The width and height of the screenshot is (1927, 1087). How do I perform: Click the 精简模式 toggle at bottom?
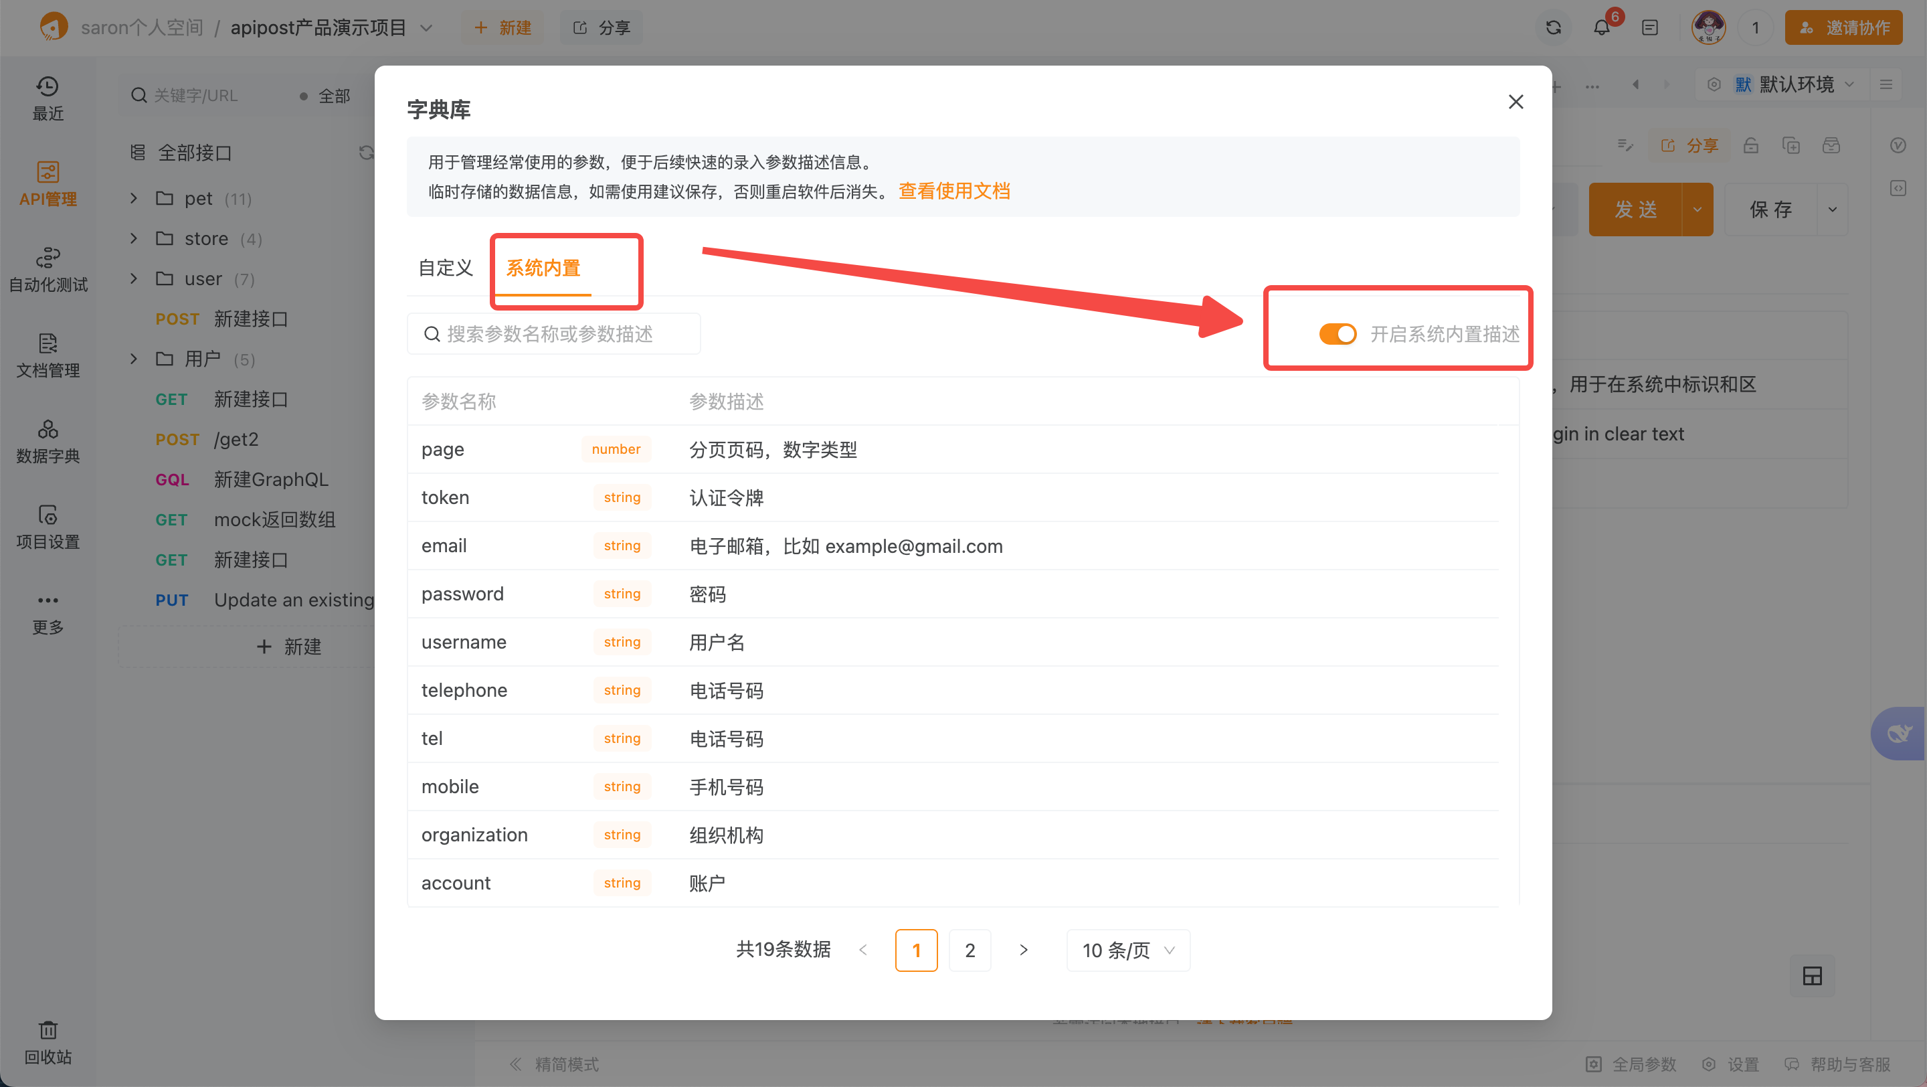coord(554,1064)
